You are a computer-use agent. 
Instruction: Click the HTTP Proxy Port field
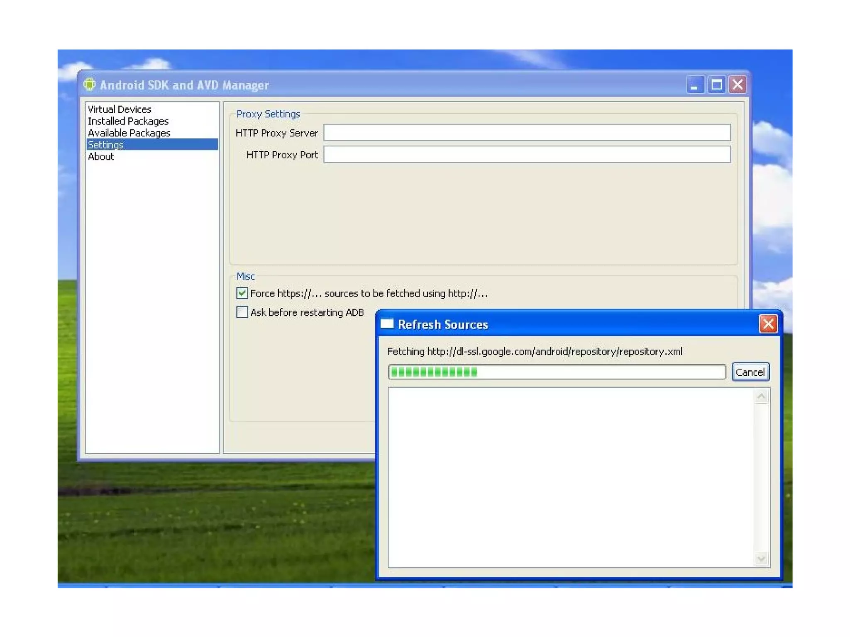click(526, 154)
